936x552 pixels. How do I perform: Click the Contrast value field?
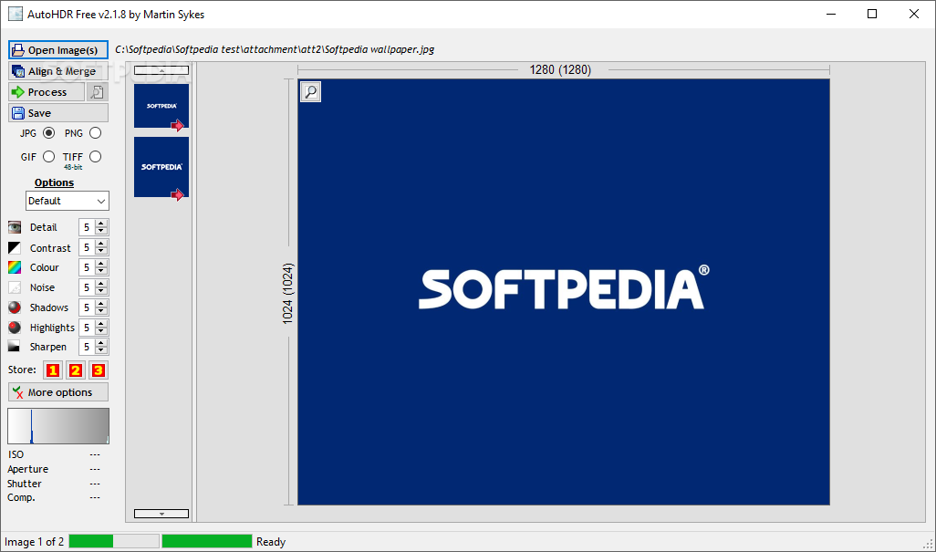click(88, 247)
